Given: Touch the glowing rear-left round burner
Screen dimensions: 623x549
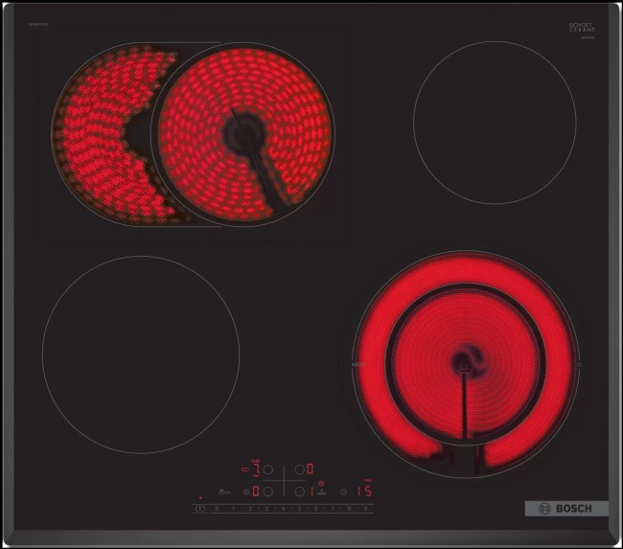Looking at the screenshot, I should point(243,134).
